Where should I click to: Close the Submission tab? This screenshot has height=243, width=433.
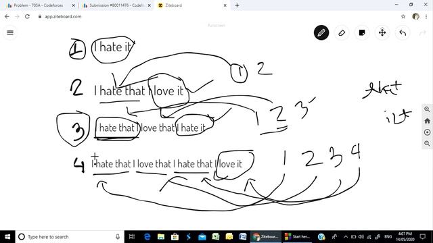click(x=150, y=5)
